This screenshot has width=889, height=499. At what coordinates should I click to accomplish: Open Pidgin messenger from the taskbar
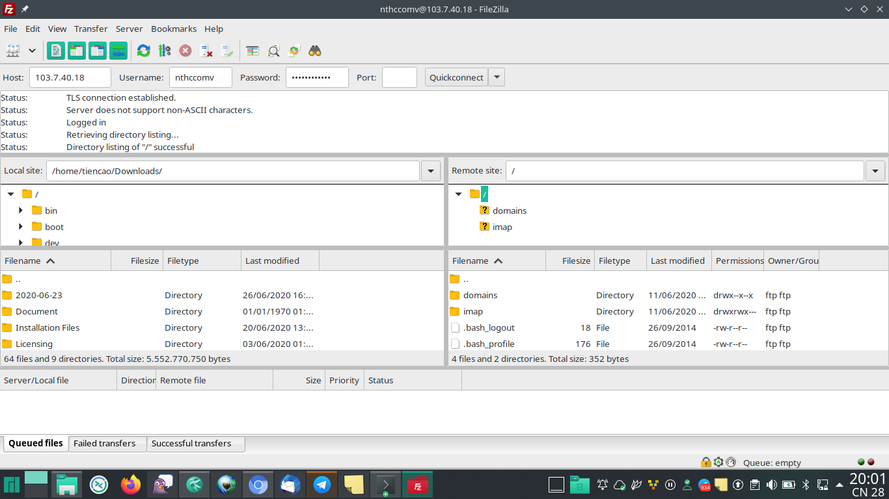tap(163, 485)
